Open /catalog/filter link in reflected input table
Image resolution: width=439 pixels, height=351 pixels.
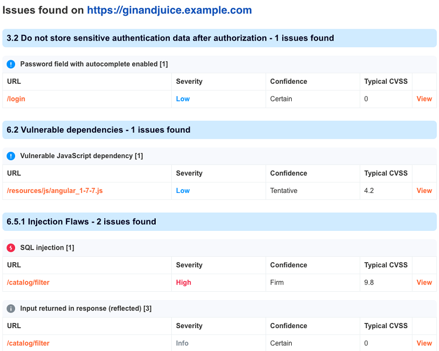28,343
